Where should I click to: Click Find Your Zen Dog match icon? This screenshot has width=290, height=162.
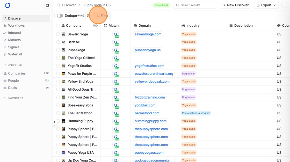point(116,98)
